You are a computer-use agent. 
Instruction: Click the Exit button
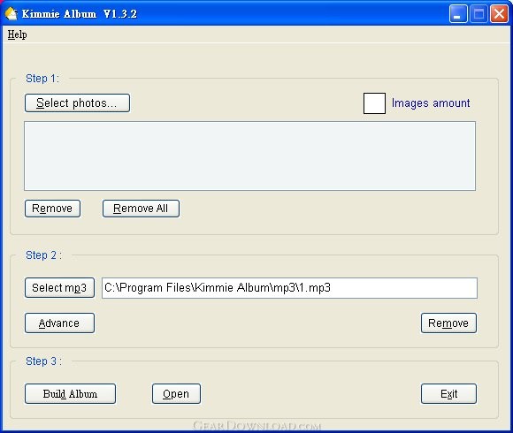click(x=448, y=394)
